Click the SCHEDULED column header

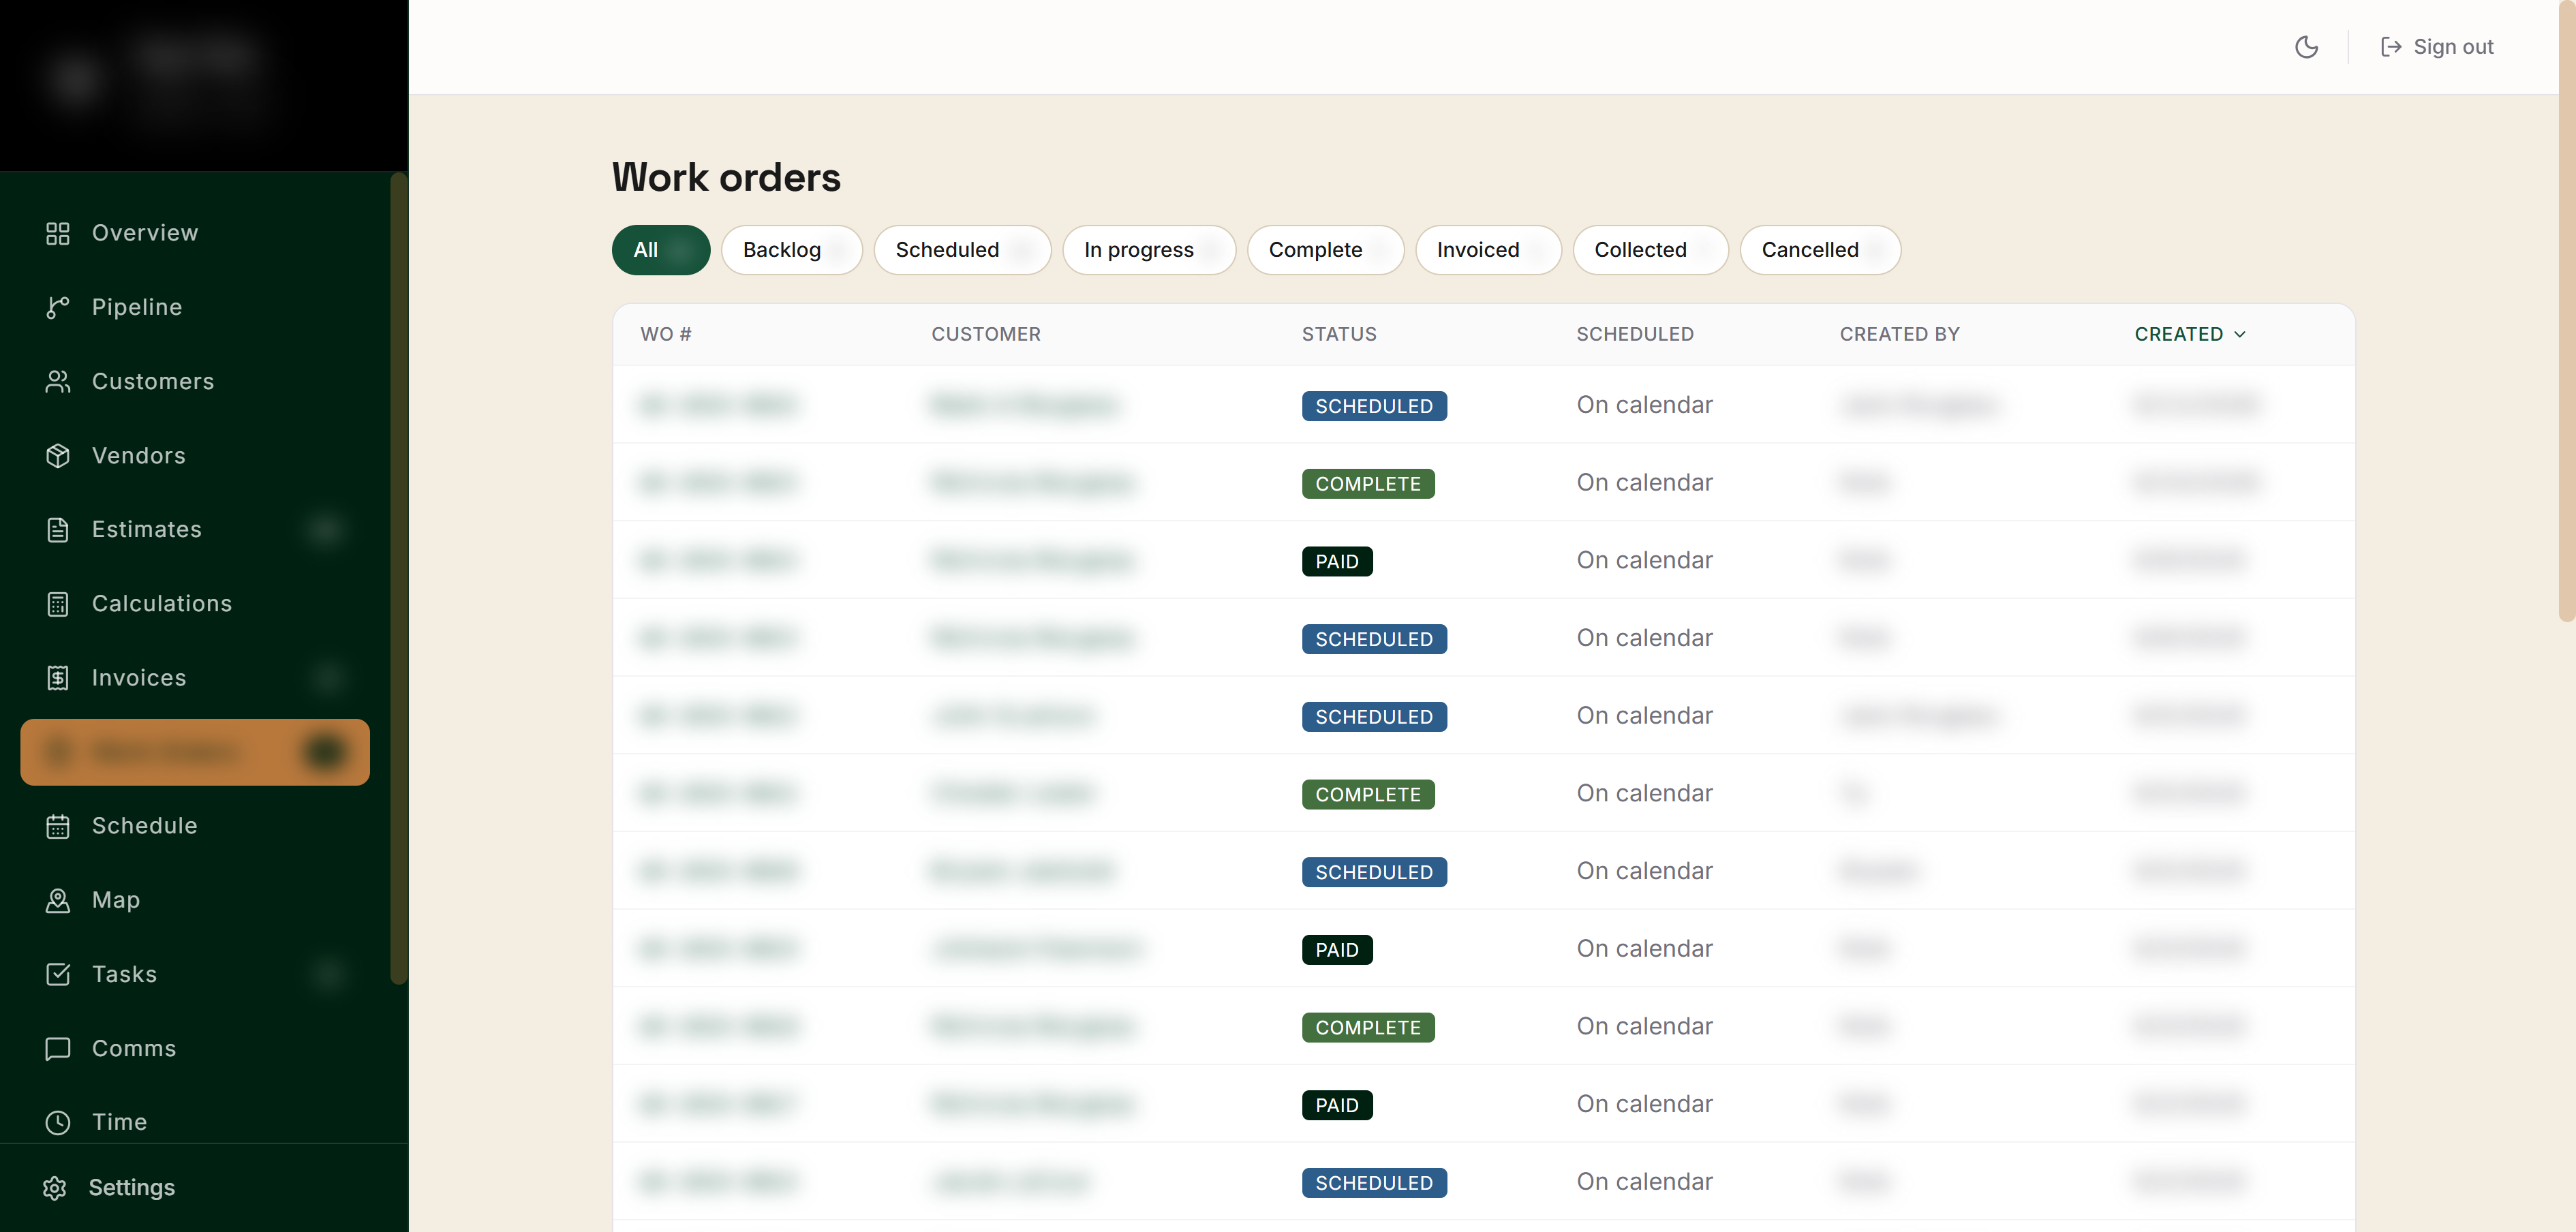coord(1635,334)
